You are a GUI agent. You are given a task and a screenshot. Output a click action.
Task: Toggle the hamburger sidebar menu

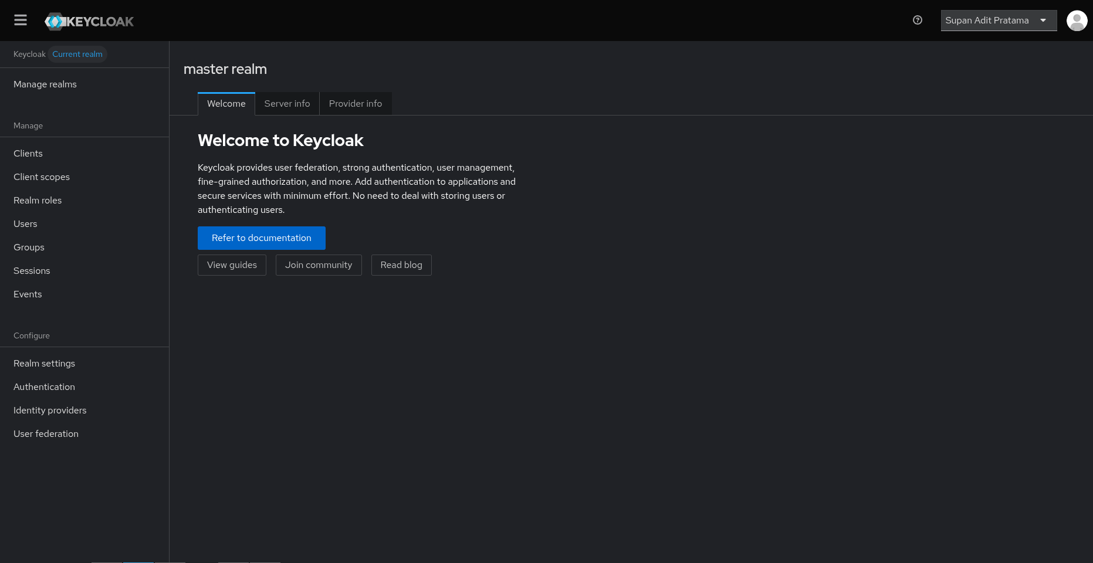[x=21, y=21]
